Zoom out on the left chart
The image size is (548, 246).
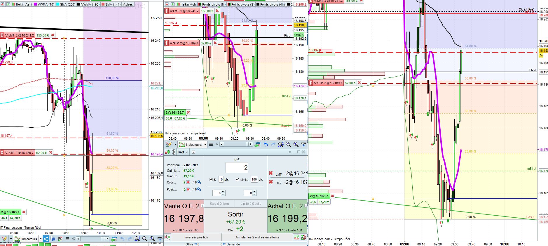tap(145, 239)
